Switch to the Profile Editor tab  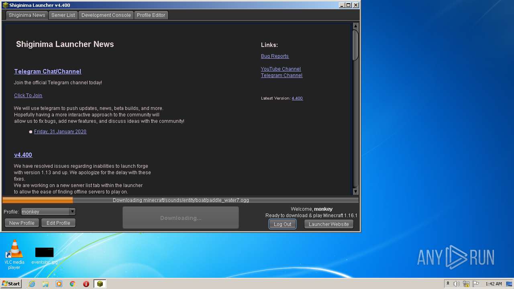tap(151, 15)
